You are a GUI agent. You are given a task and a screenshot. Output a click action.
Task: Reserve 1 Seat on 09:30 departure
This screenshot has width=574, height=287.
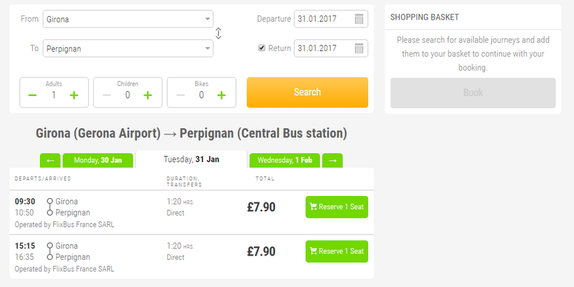point(337,206)
